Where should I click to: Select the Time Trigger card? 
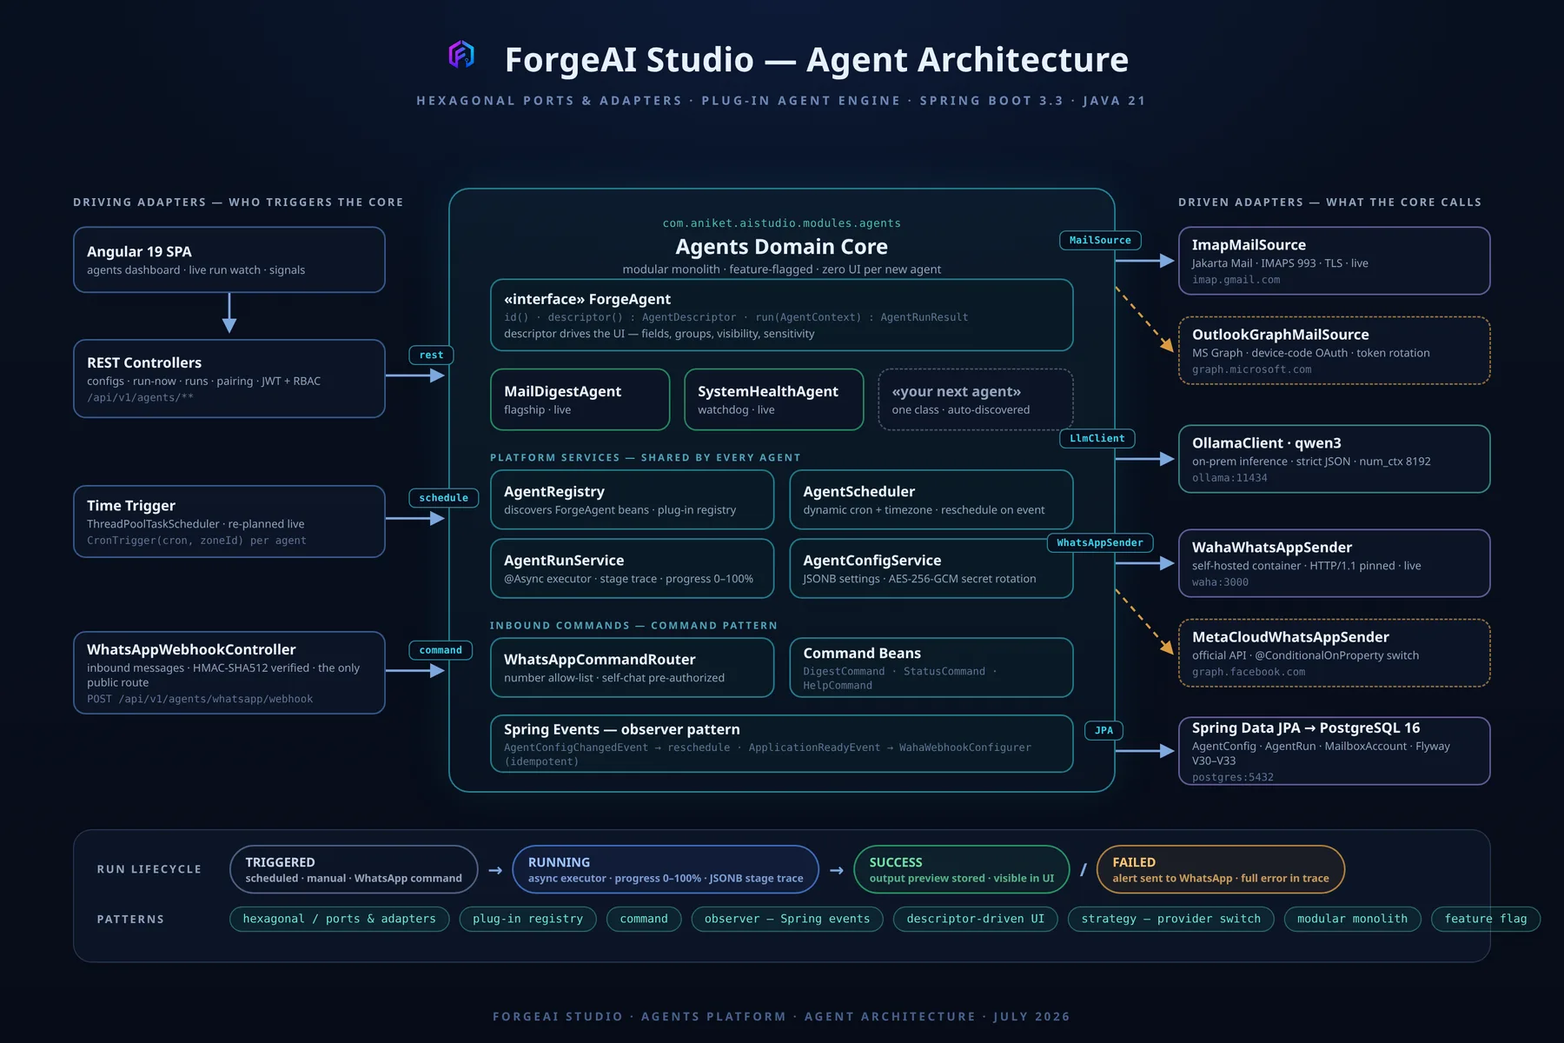tap(229, 521)
